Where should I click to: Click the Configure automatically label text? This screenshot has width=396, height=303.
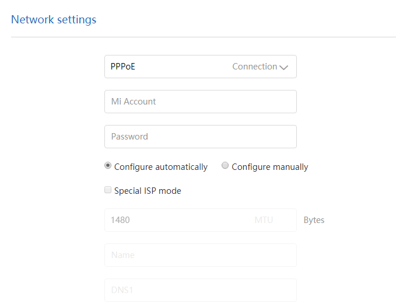[x=160, y=167]
